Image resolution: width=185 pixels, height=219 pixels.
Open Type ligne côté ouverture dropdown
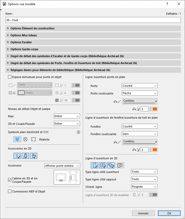(x=144, y=172)
